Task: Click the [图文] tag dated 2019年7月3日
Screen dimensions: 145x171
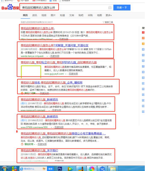Action: point(24,103)
